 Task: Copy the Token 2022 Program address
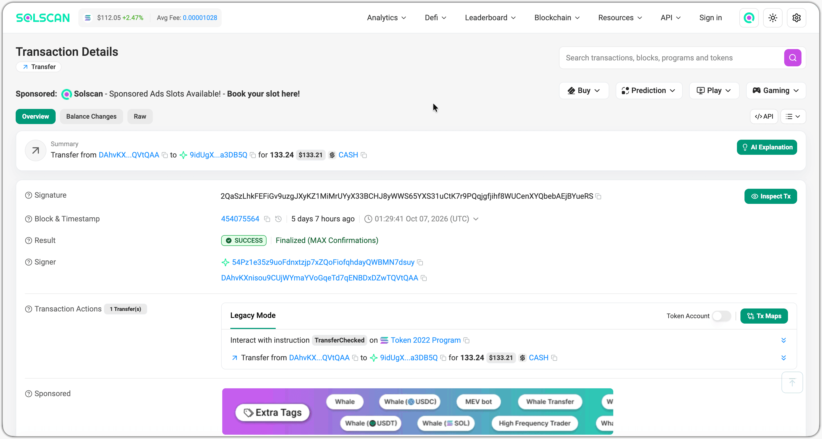467,341
